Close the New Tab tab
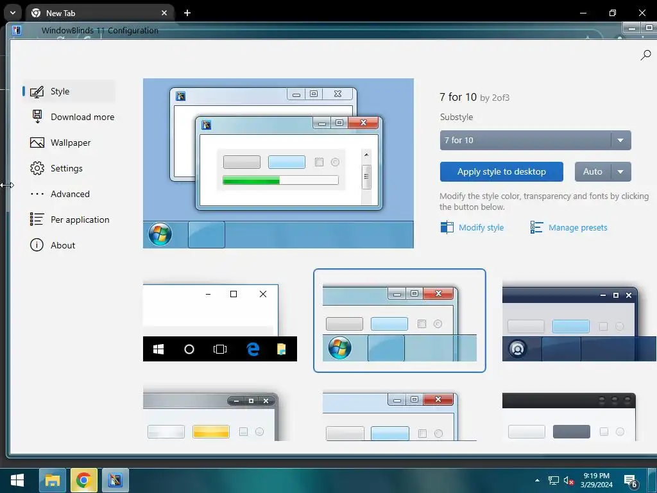This screenshot has height=493, width=657. pyautogui.click(x=164, y=13)
